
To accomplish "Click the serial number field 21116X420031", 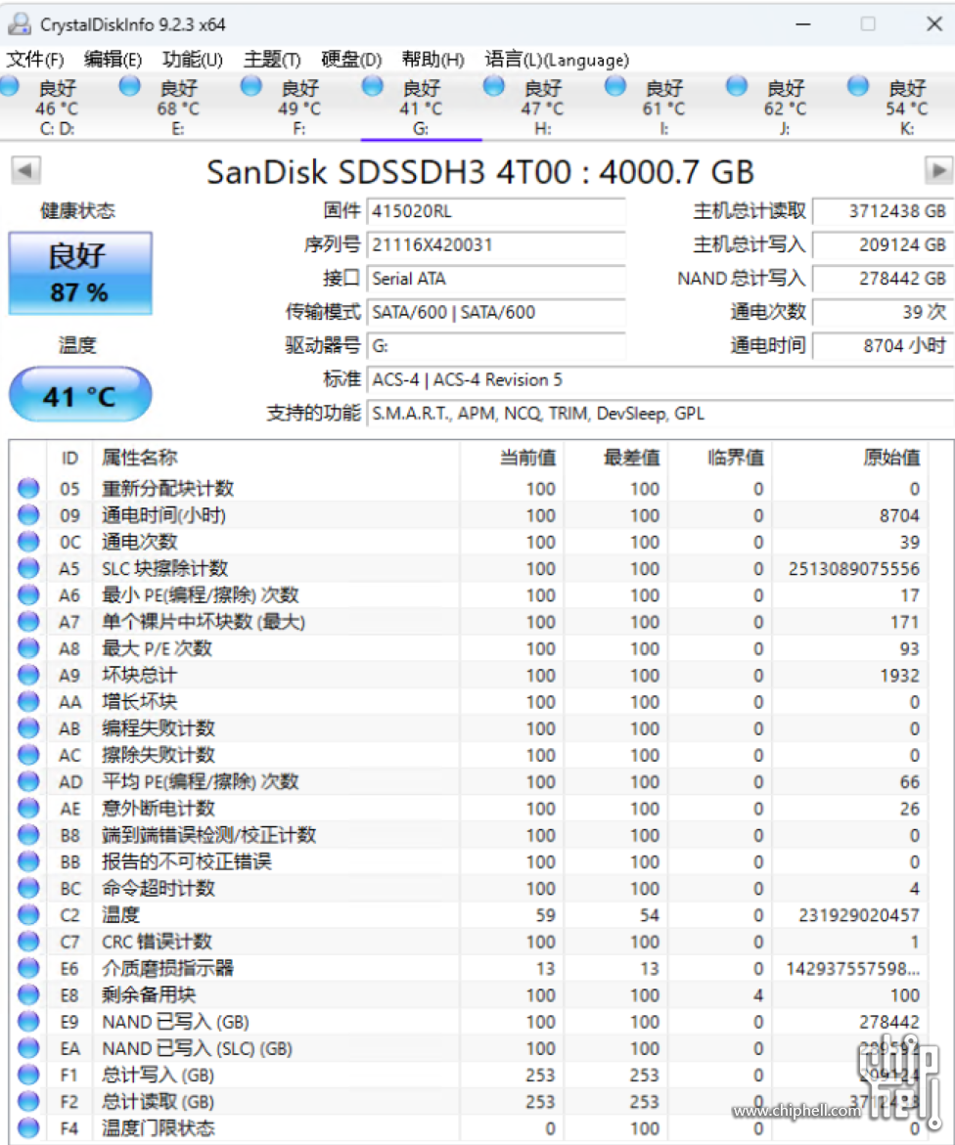I will point(495,245).
